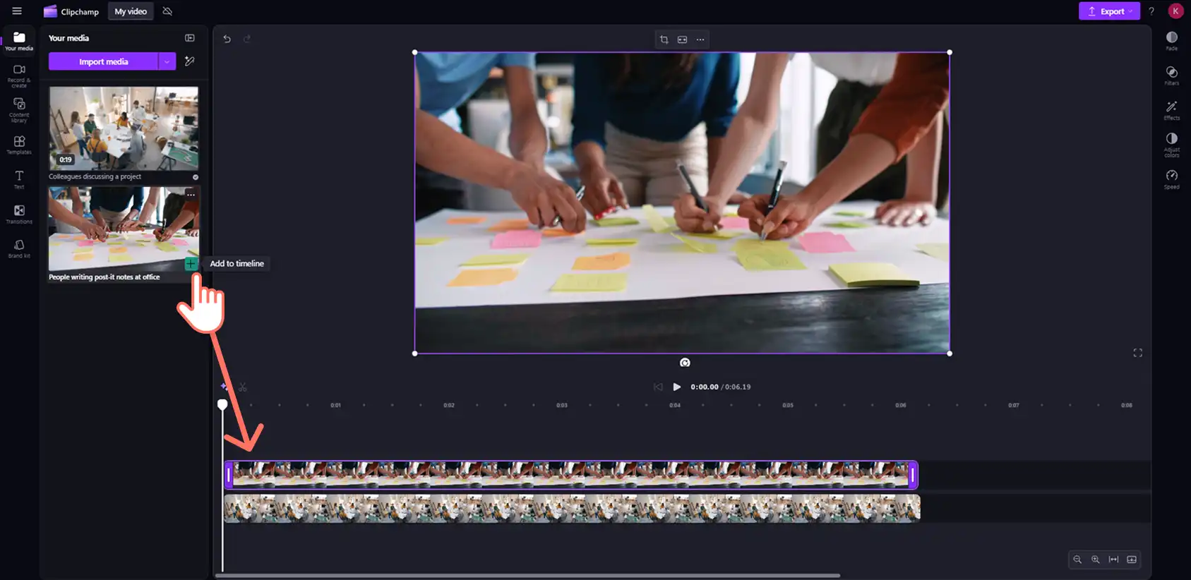The image size is (1191, 580).
Task: Open the Templates sidebar tab
Action: coord(19,145)
